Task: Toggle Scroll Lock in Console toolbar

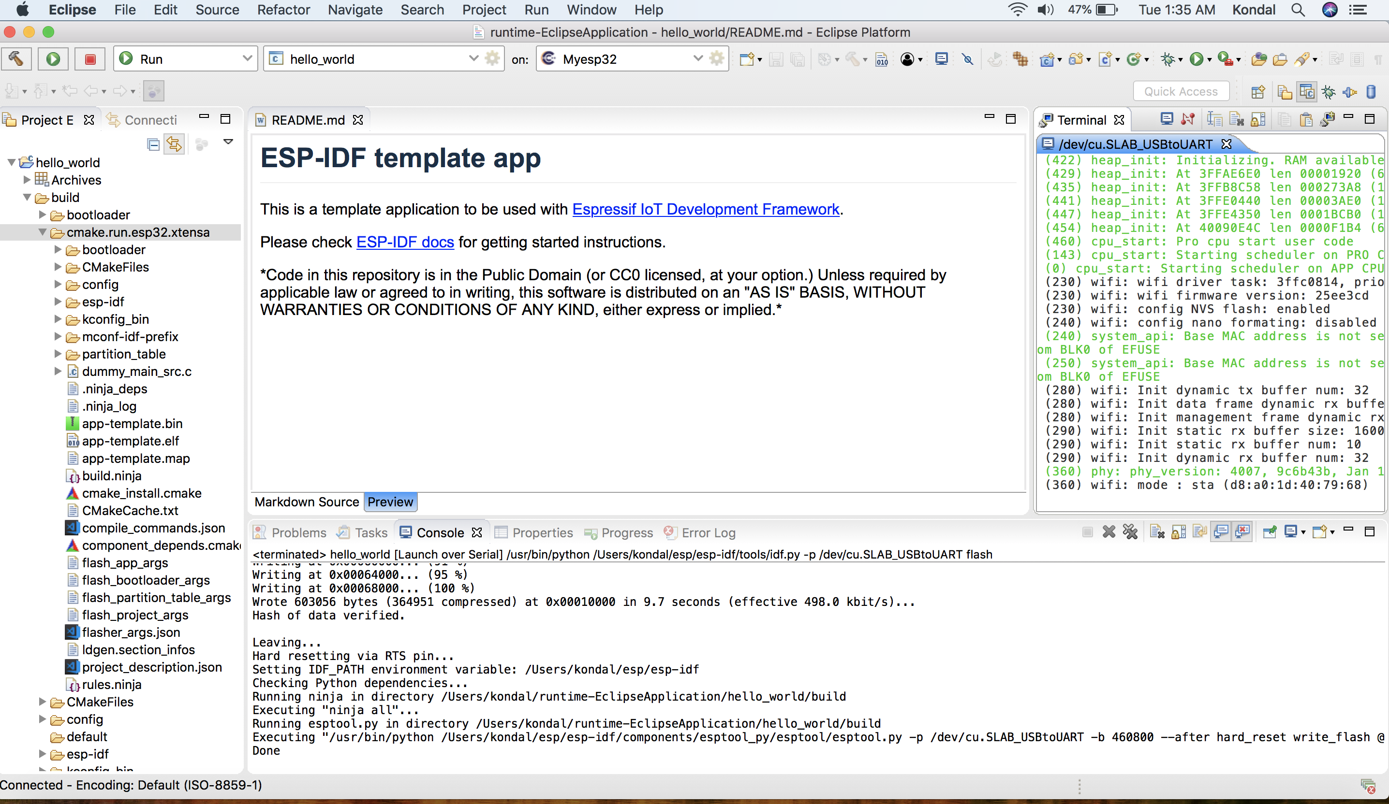Action: coord(1179,532)
